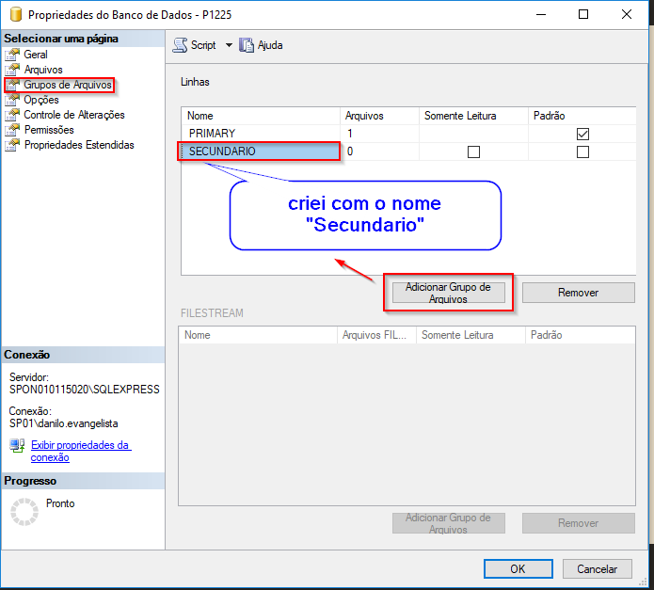654x590 pixels.
Task: Click the Pronto progress spinner
Action: click(24, 512)
